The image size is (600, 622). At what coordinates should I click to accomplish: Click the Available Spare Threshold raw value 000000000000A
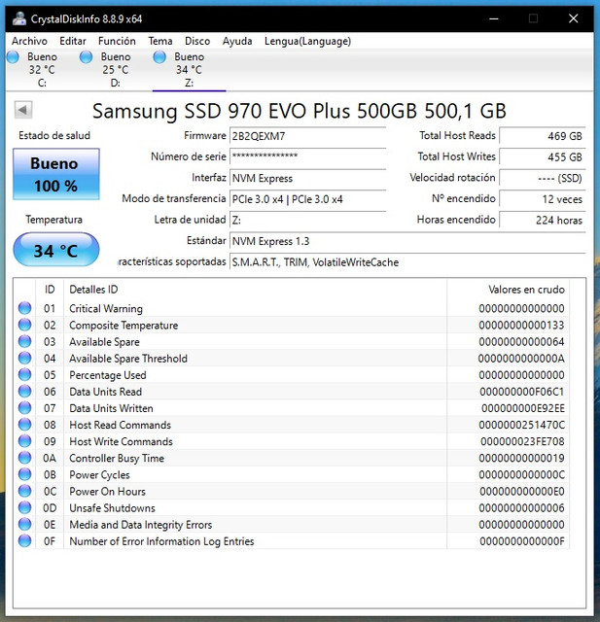[x=521, y=359]
